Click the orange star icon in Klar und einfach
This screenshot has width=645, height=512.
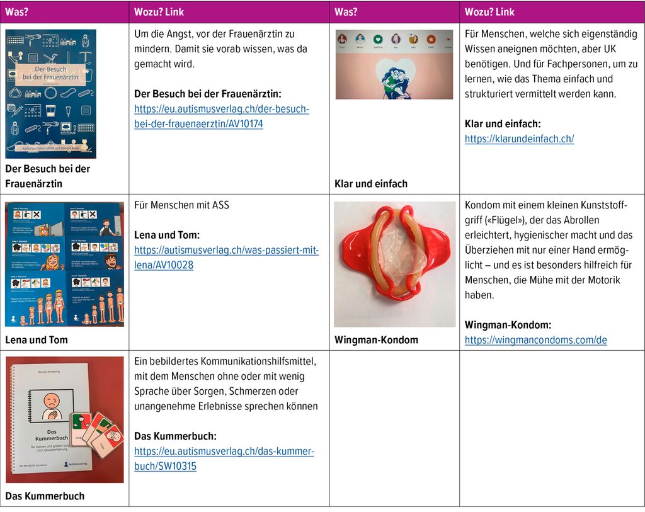tap(431, 39)
